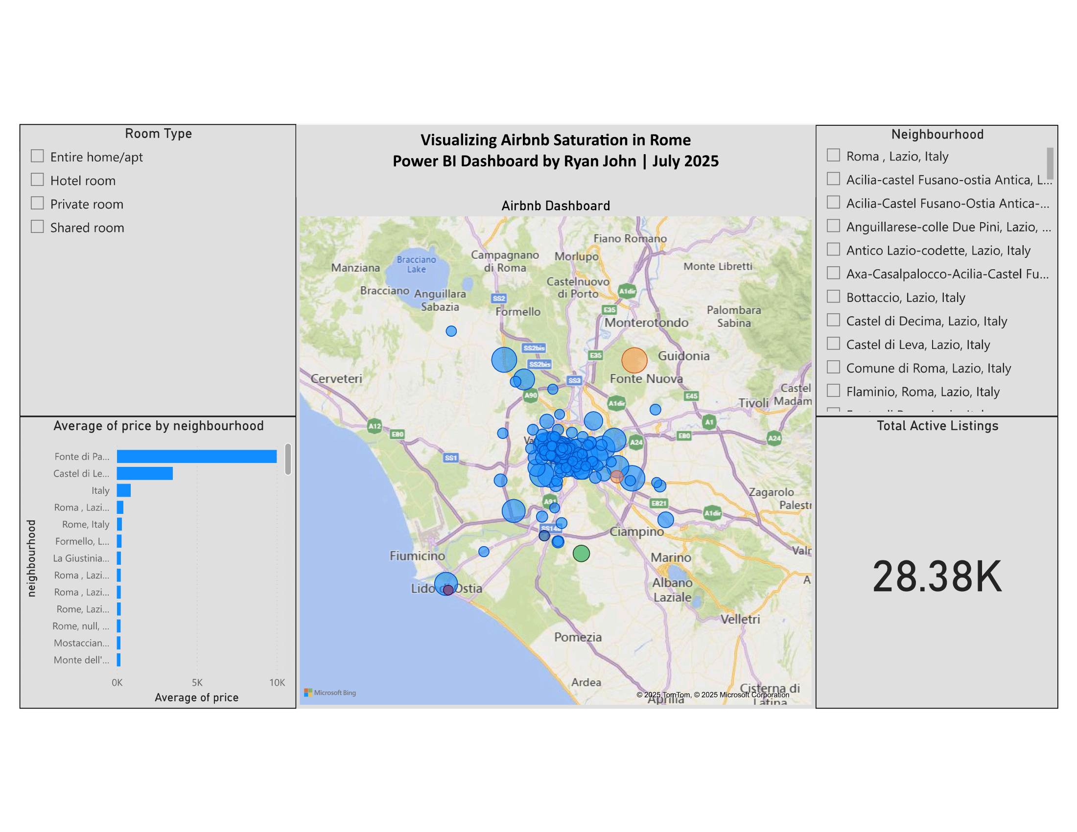Click the bar chart vertical scrollbar
1077x832 pixels.
coord(288,460)
